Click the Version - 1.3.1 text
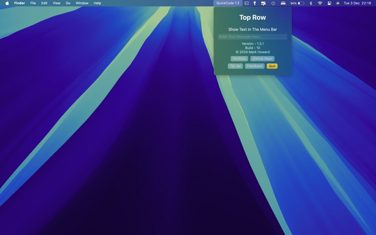Screen dimensions: 376x235 click(x=253, y=44)
